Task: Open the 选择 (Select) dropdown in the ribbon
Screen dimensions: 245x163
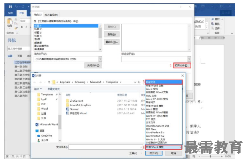Action: (217, 28)
